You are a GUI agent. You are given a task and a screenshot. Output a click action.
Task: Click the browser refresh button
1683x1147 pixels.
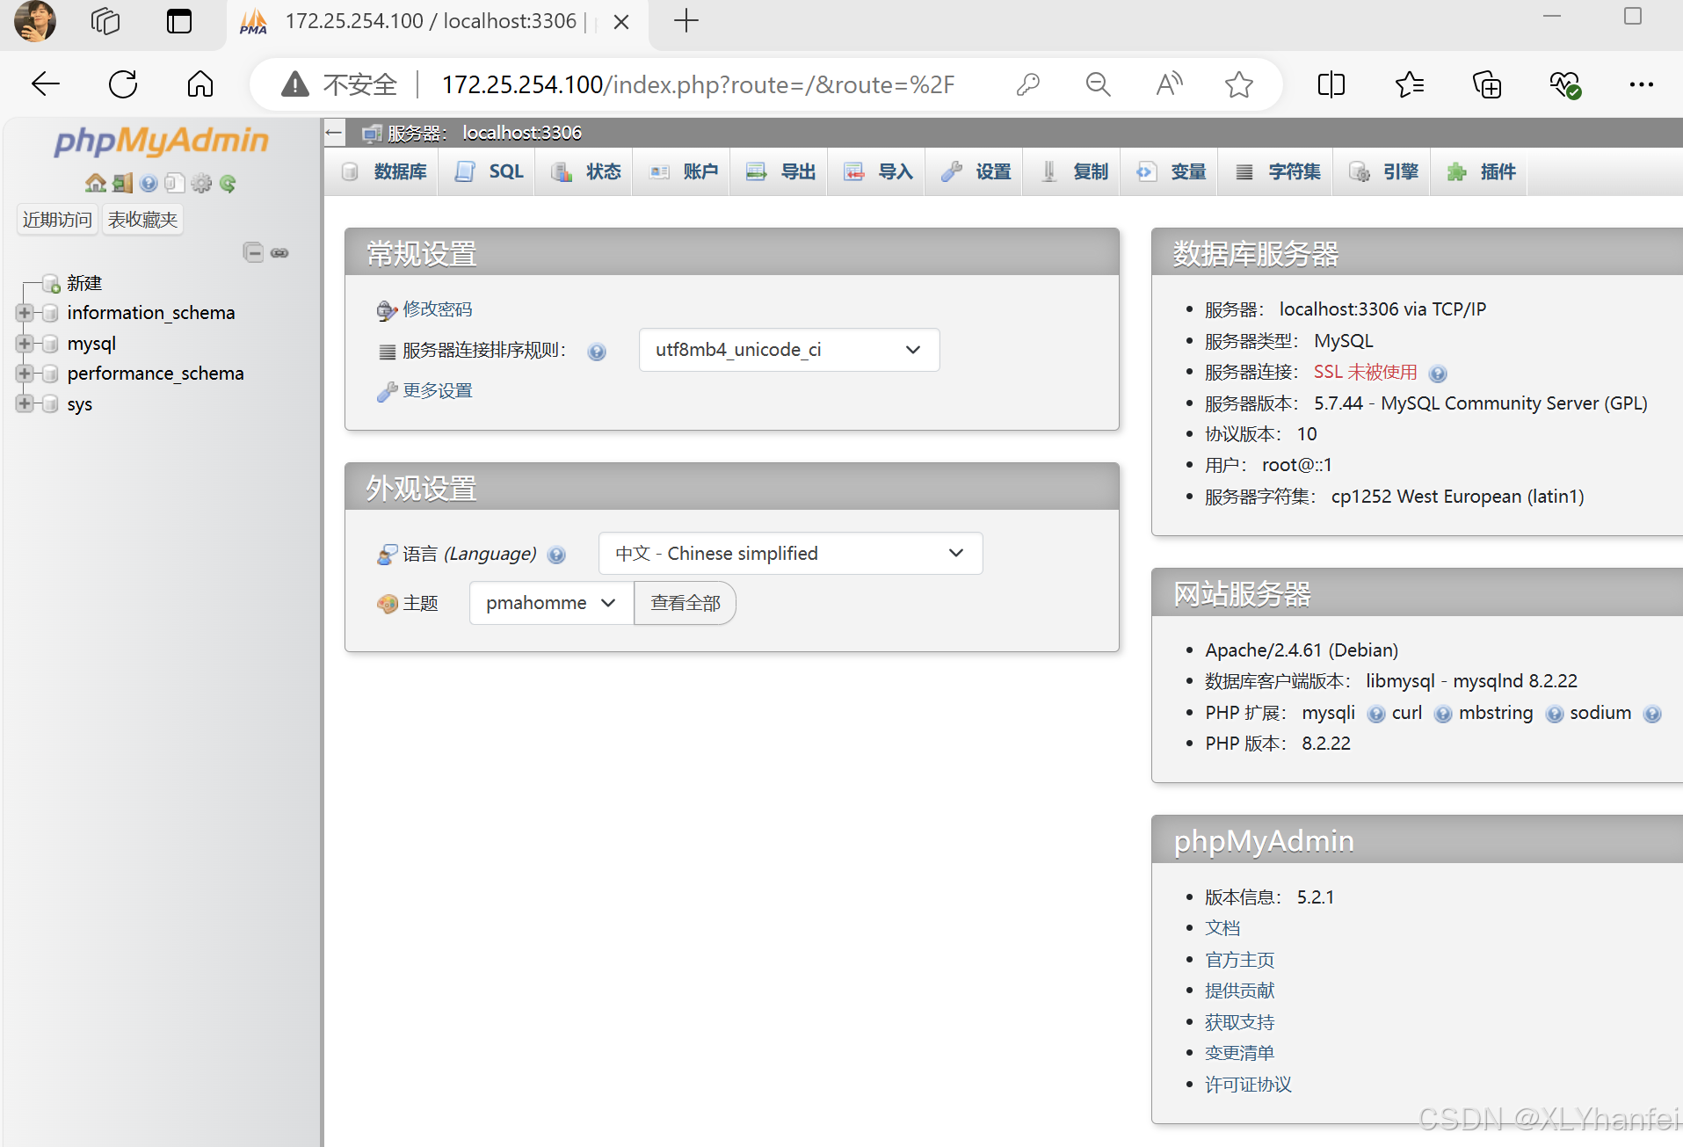click(123, 84)
